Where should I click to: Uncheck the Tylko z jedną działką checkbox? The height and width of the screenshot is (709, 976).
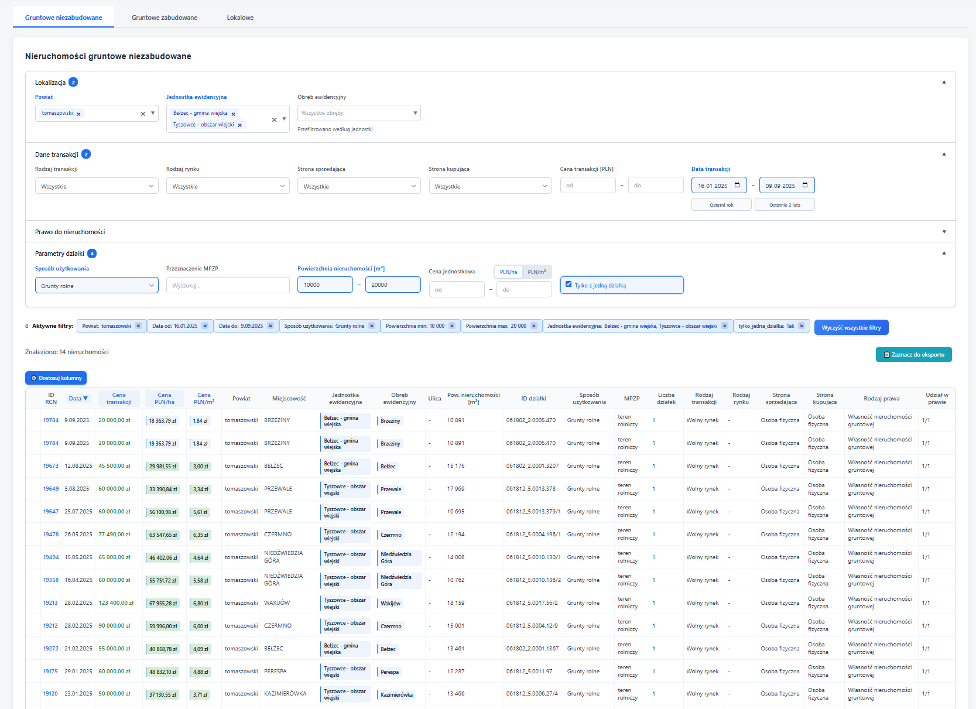(x=569, y=285)
